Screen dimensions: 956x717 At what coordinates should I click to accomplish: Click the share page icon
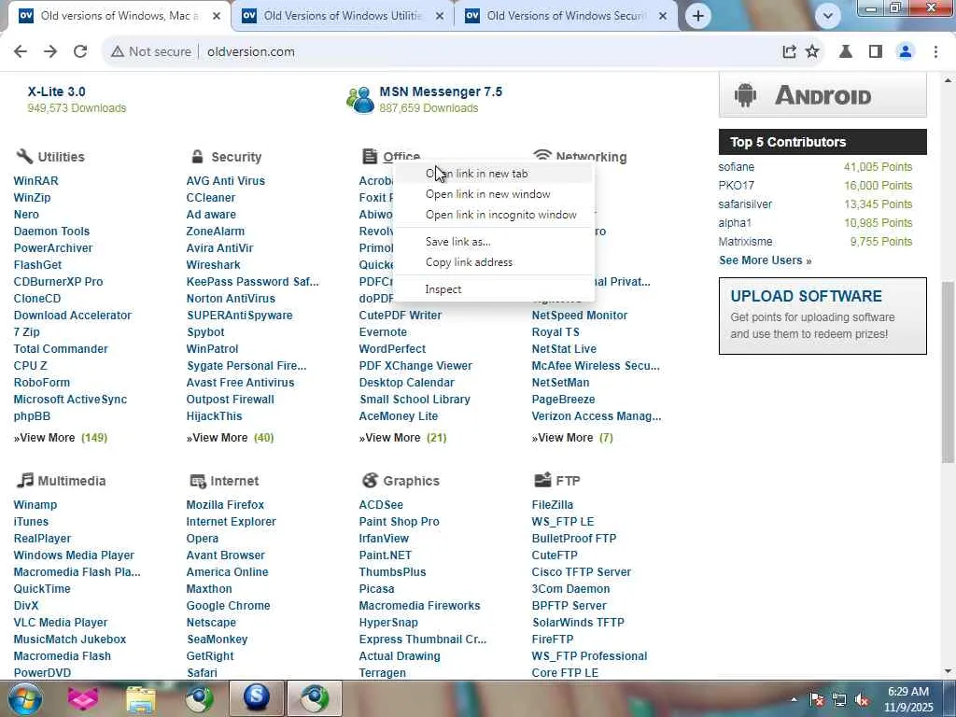tap(789, 52)
